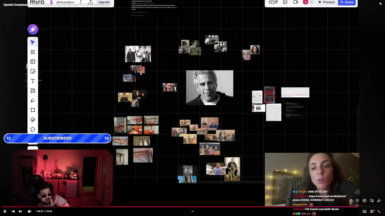
Task: Seek on the red video progress bar
Action: tap(192, 207)
